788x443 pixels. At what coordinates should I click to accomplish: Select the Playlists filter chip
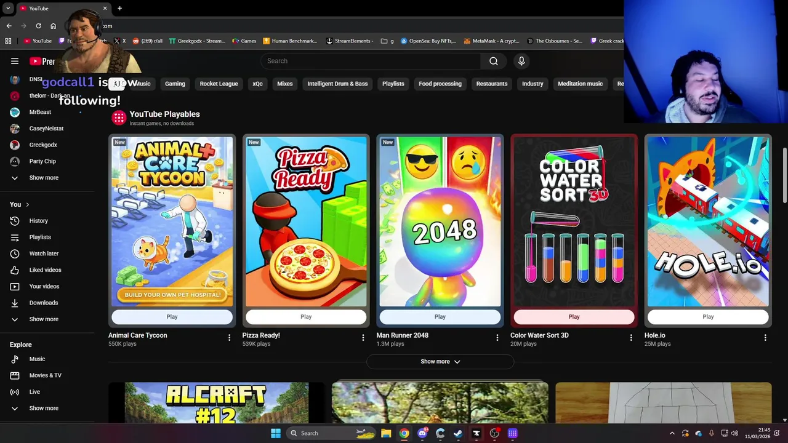point(393,84)
